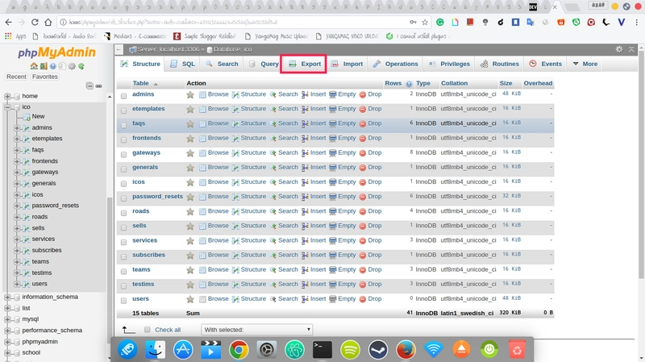
Task: Select the roads table checkbox
Action: click(x=123, y=213)
